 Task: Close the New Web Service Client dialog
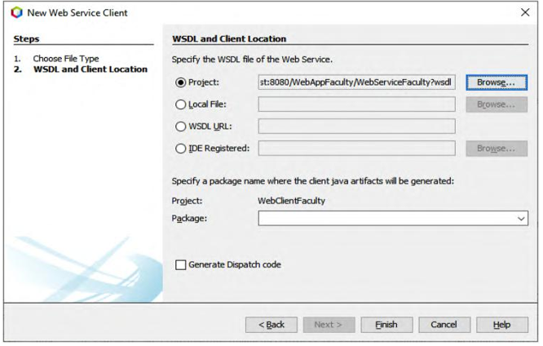tap(525, 12)
